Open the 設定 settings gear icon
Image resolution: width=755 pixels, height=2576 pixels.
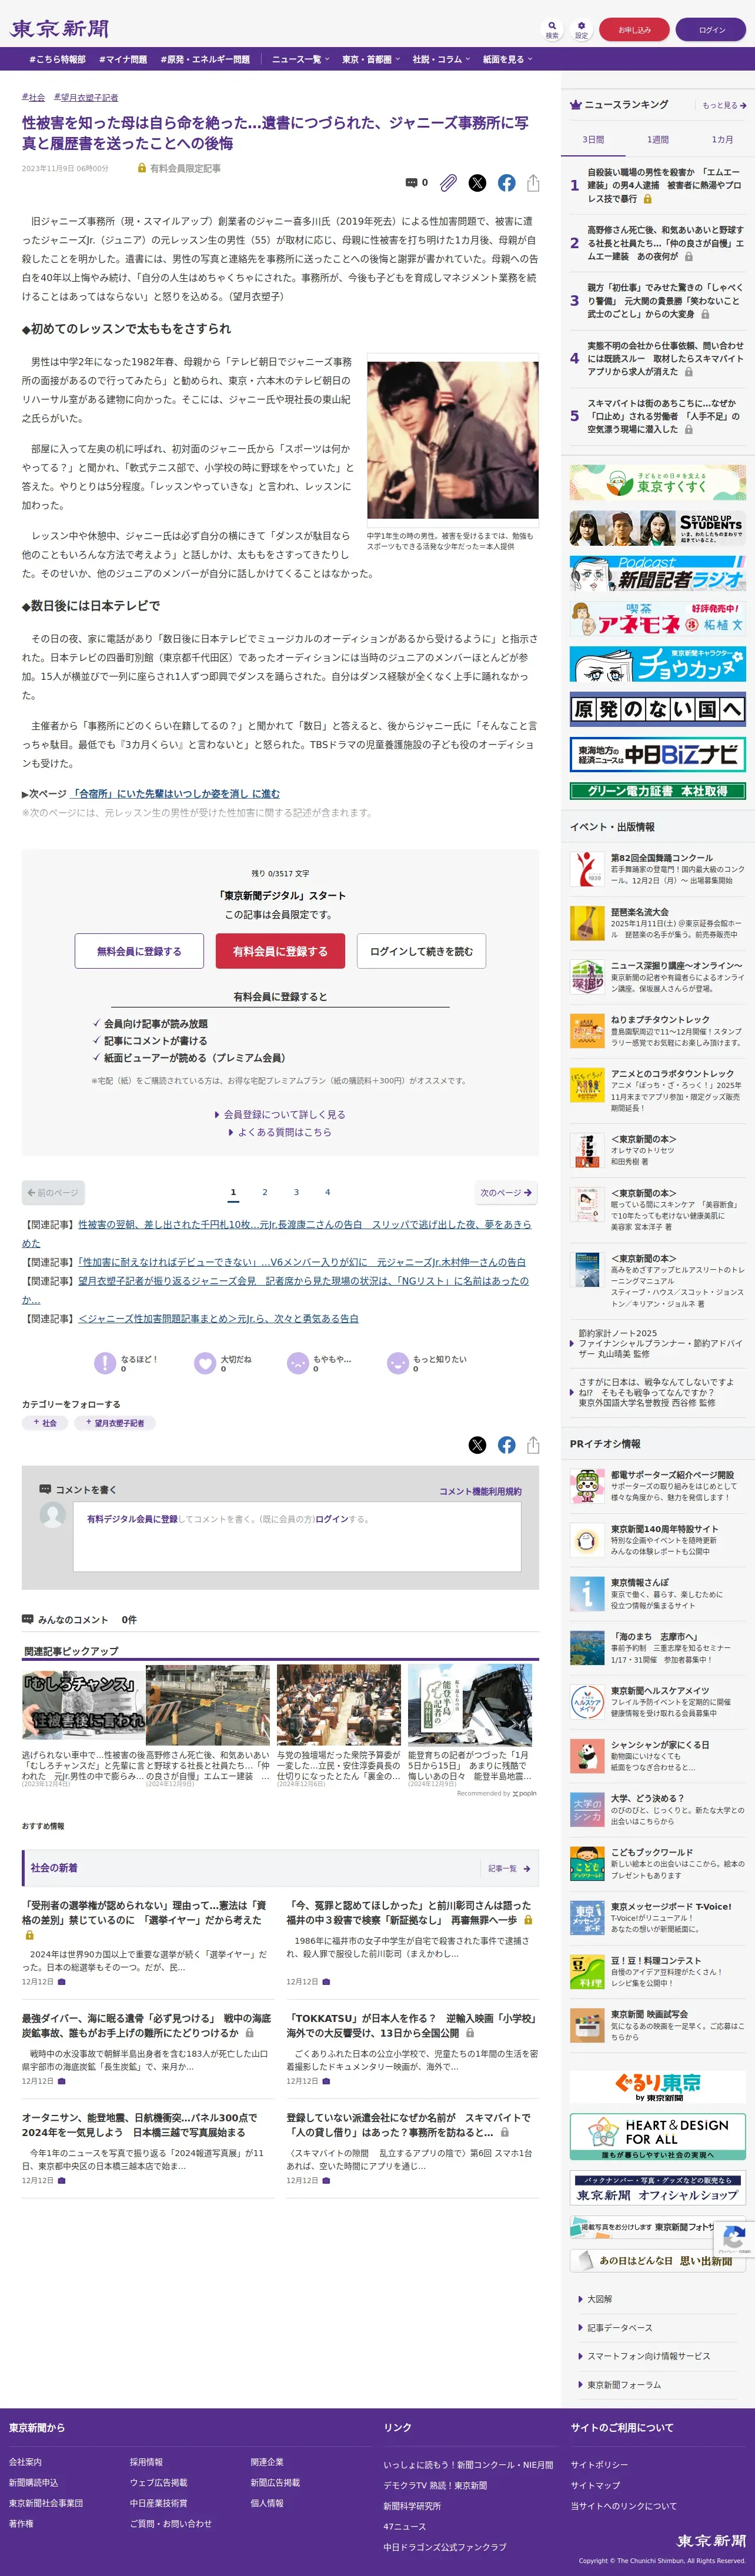(581, 29)
